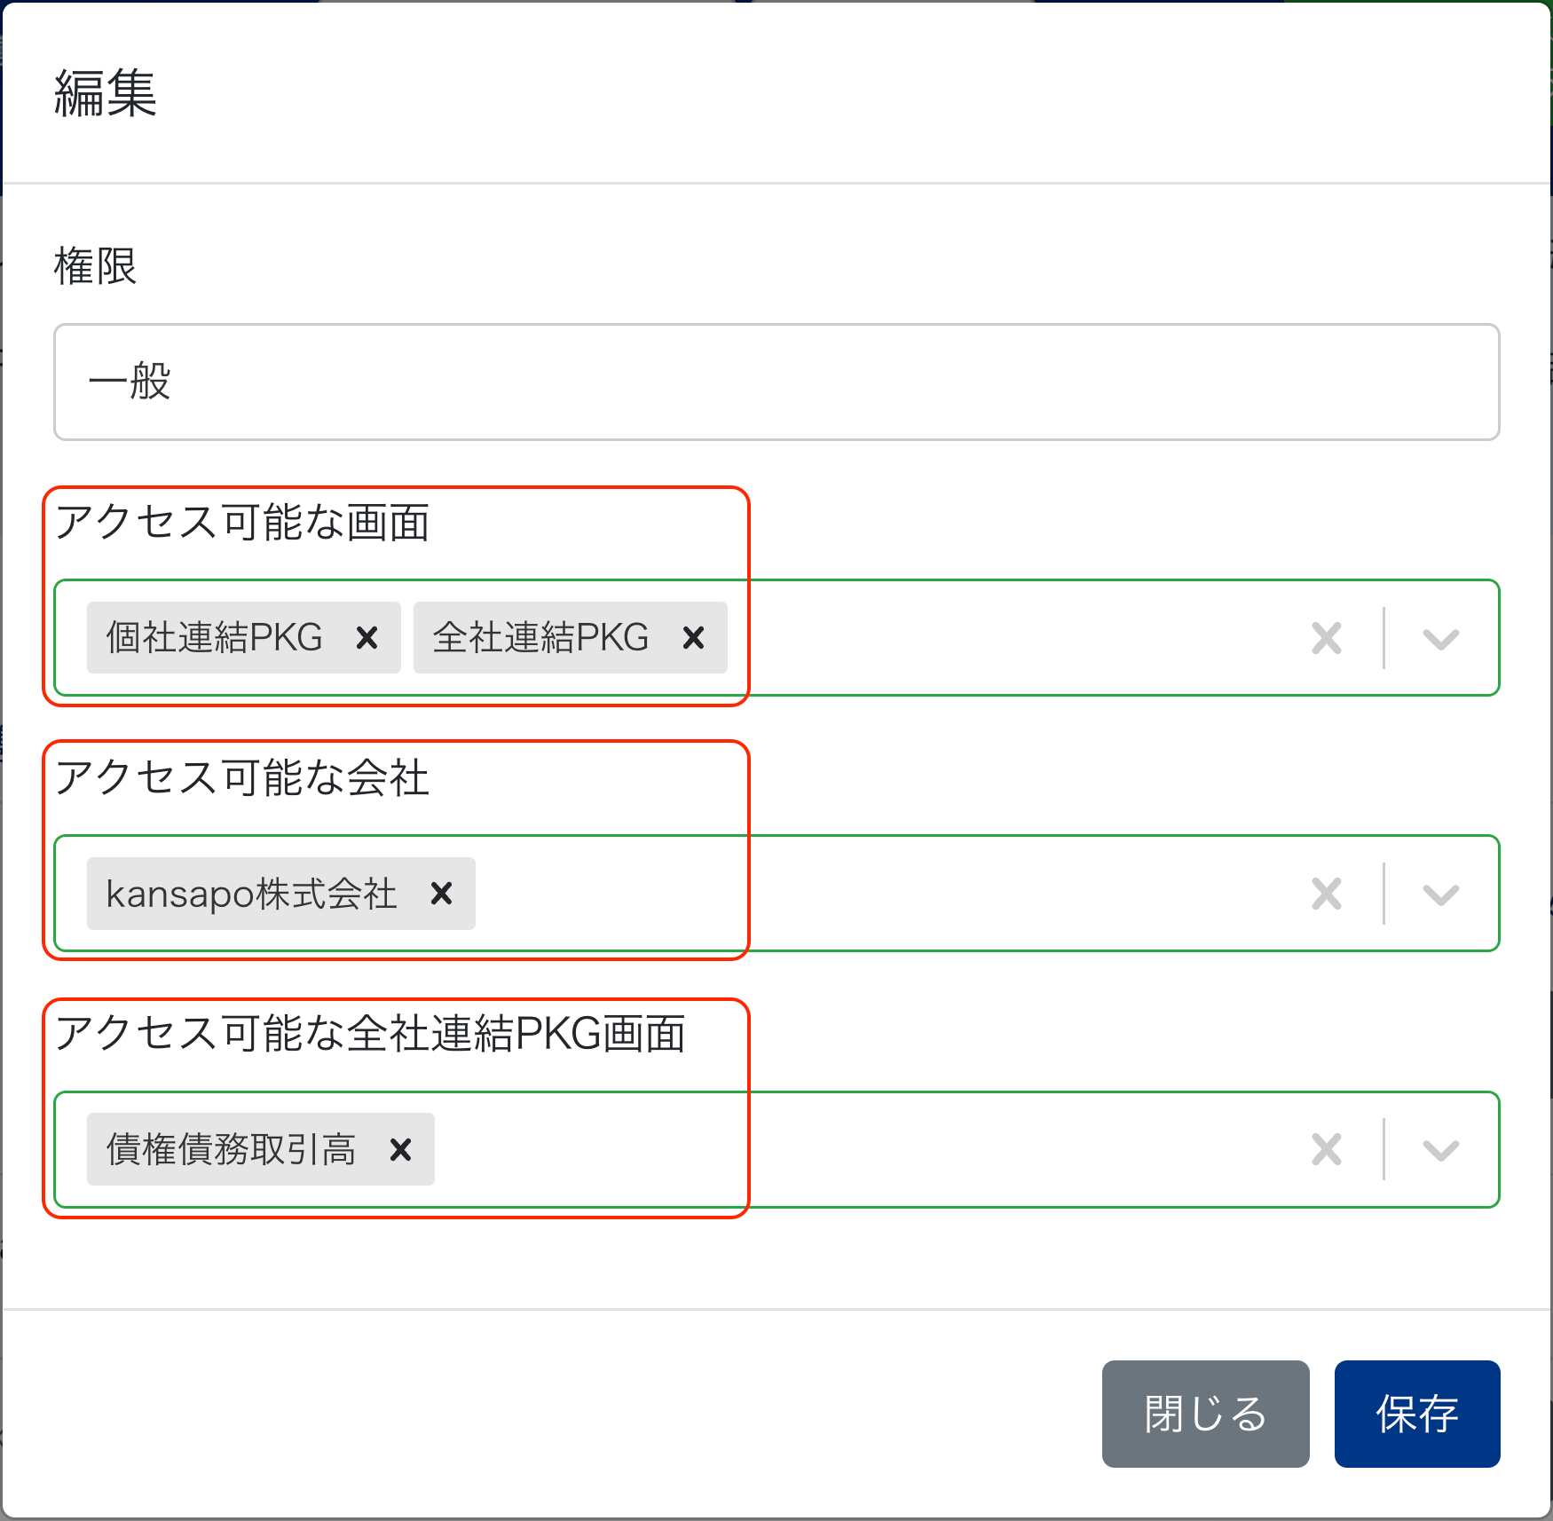Click the 全社連結PKG tag label
Screen dimensions: 1553x1521
coord(540,638)
